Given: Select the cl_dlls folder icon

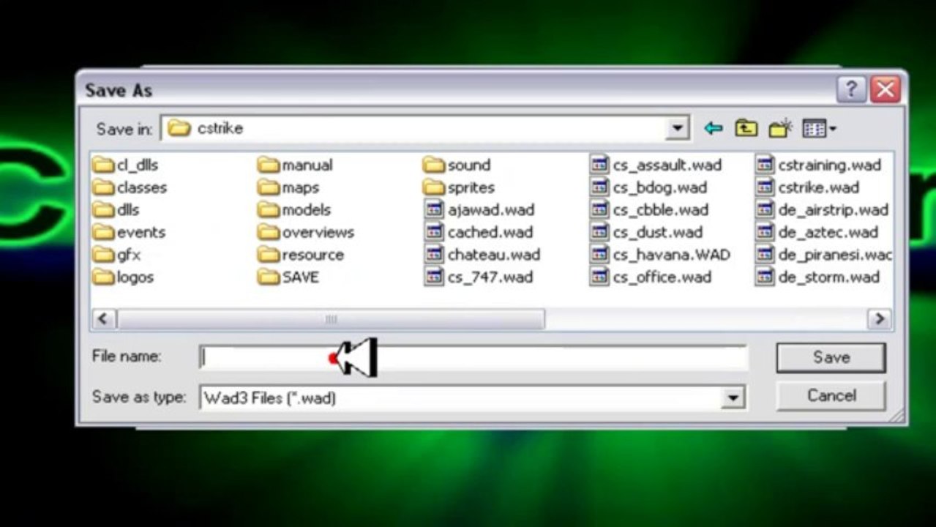Looking at the screenshot, I should [x=103, y=165].
